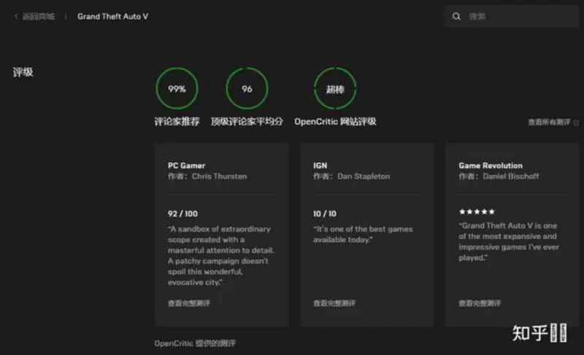
Task: Click the 96 top critic average circle
Action: (x=247, y=88)
